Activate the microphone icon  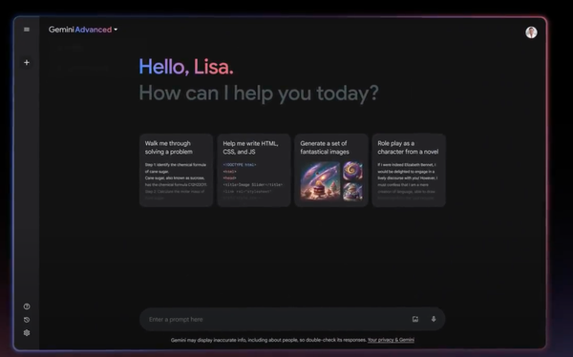434,319
